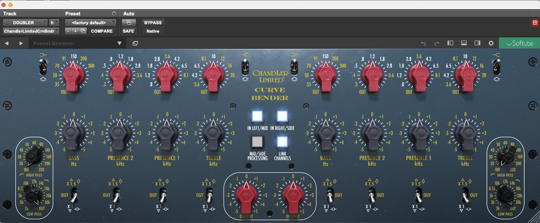Click right channel red Bass frequency knob
This screenshot has height=223, width=540.
click(x=325, y=76)
